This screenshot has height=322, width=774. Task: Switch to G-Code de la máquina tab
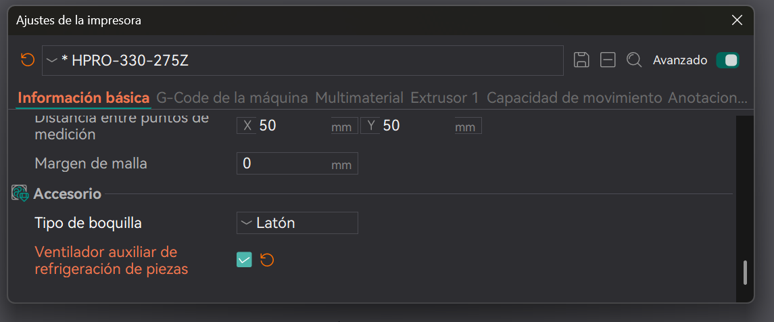pos(232,97)
